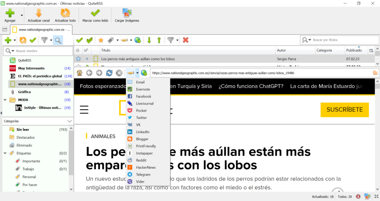Viewport: 380px width, 201px height.
Task: Click the red X delete news icon
Action: (x=186, y=40)
